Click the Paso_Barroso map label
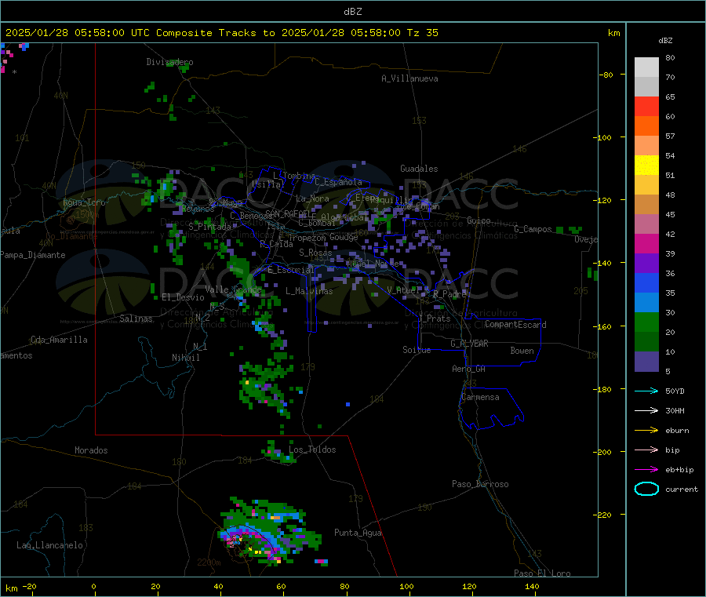 pyautogui.click(x=480, y=484)
